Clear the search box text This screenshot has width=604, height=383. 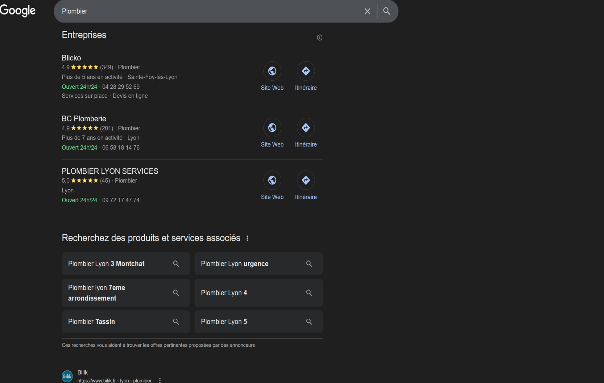click(367, 11)
